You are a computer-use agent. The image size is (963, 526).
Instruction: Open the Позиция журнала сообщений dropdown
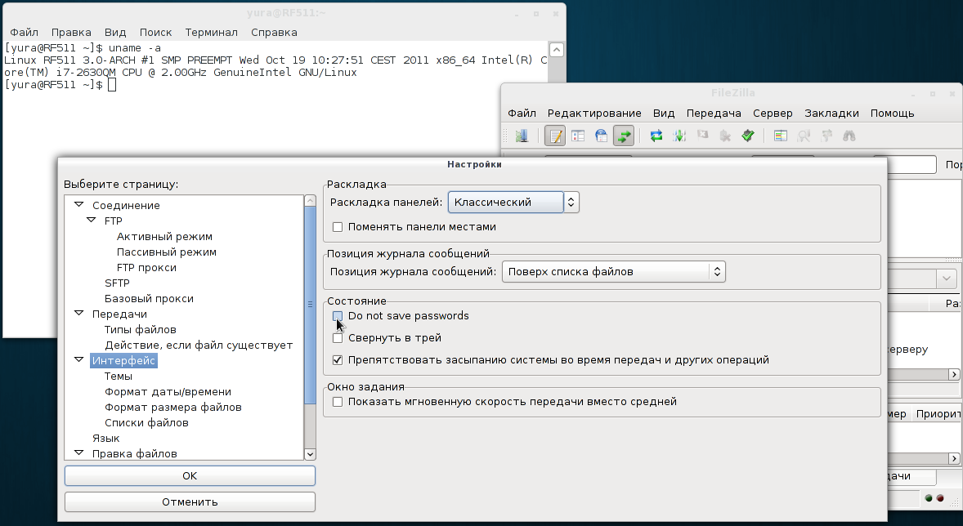click(x=612, y=272)
